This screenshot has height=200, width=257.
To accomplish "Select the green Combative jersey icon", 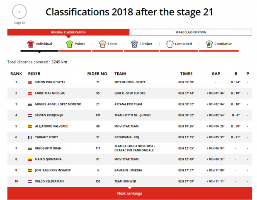I will (209, 44).
